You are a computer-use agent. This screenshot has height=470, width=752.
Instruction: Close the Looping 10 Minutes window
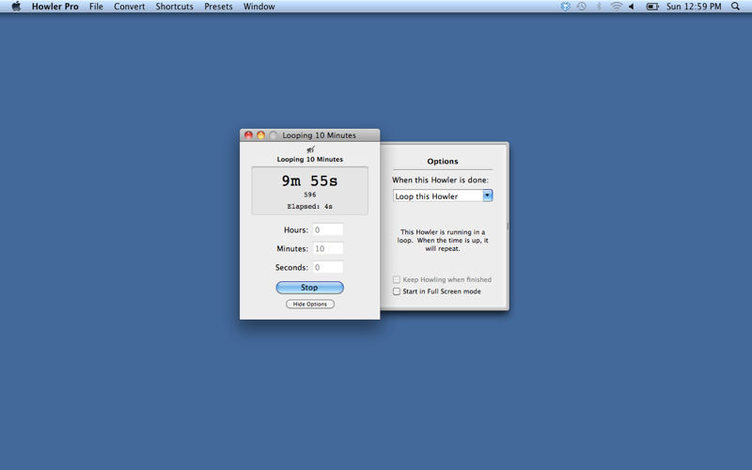pos(248,135)
